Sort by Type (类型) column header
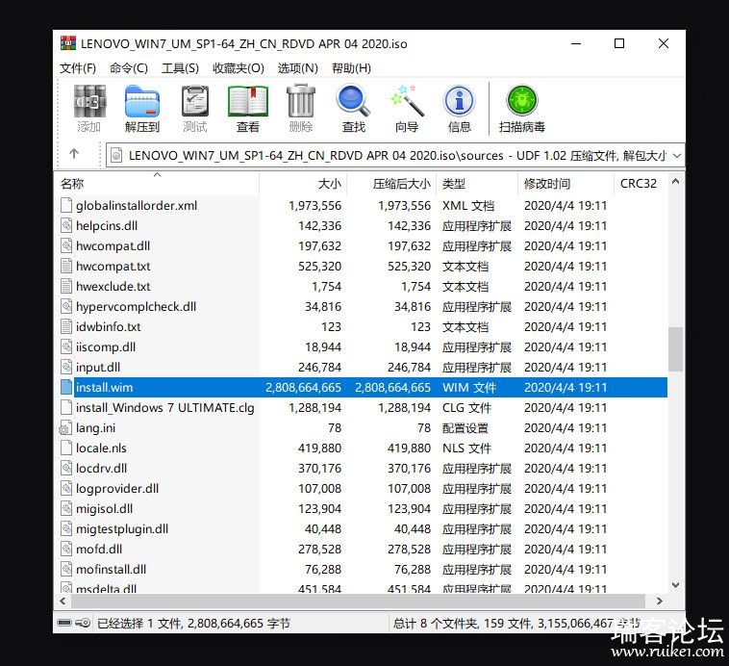Viewport: 729px width, 666px height. click(477, 184)
